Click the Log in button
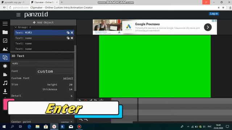 (214, 14)
